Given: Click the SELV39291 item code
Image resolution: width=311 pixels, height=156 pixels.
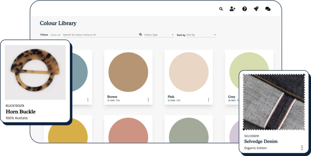Looking at the screenshot, I should [x=251, y=136].
